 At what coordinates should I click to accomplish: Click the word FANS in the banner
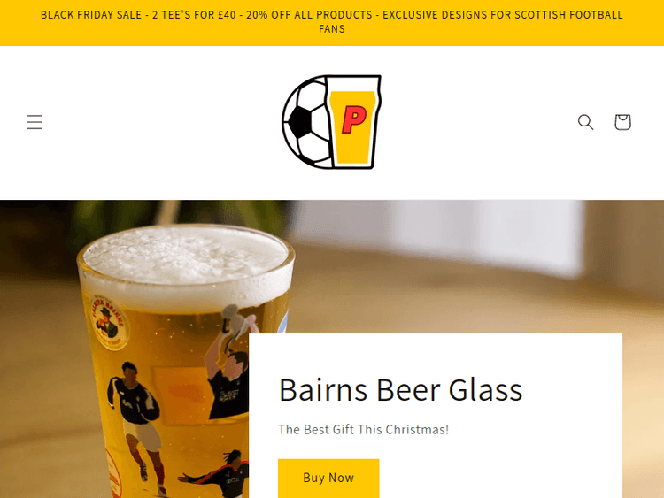[332, 29]
